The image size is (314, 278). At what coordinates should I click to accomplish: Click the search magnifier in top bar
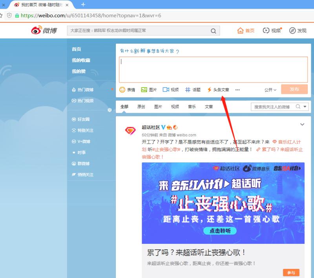pyautogui.click(x=214, y=31)
